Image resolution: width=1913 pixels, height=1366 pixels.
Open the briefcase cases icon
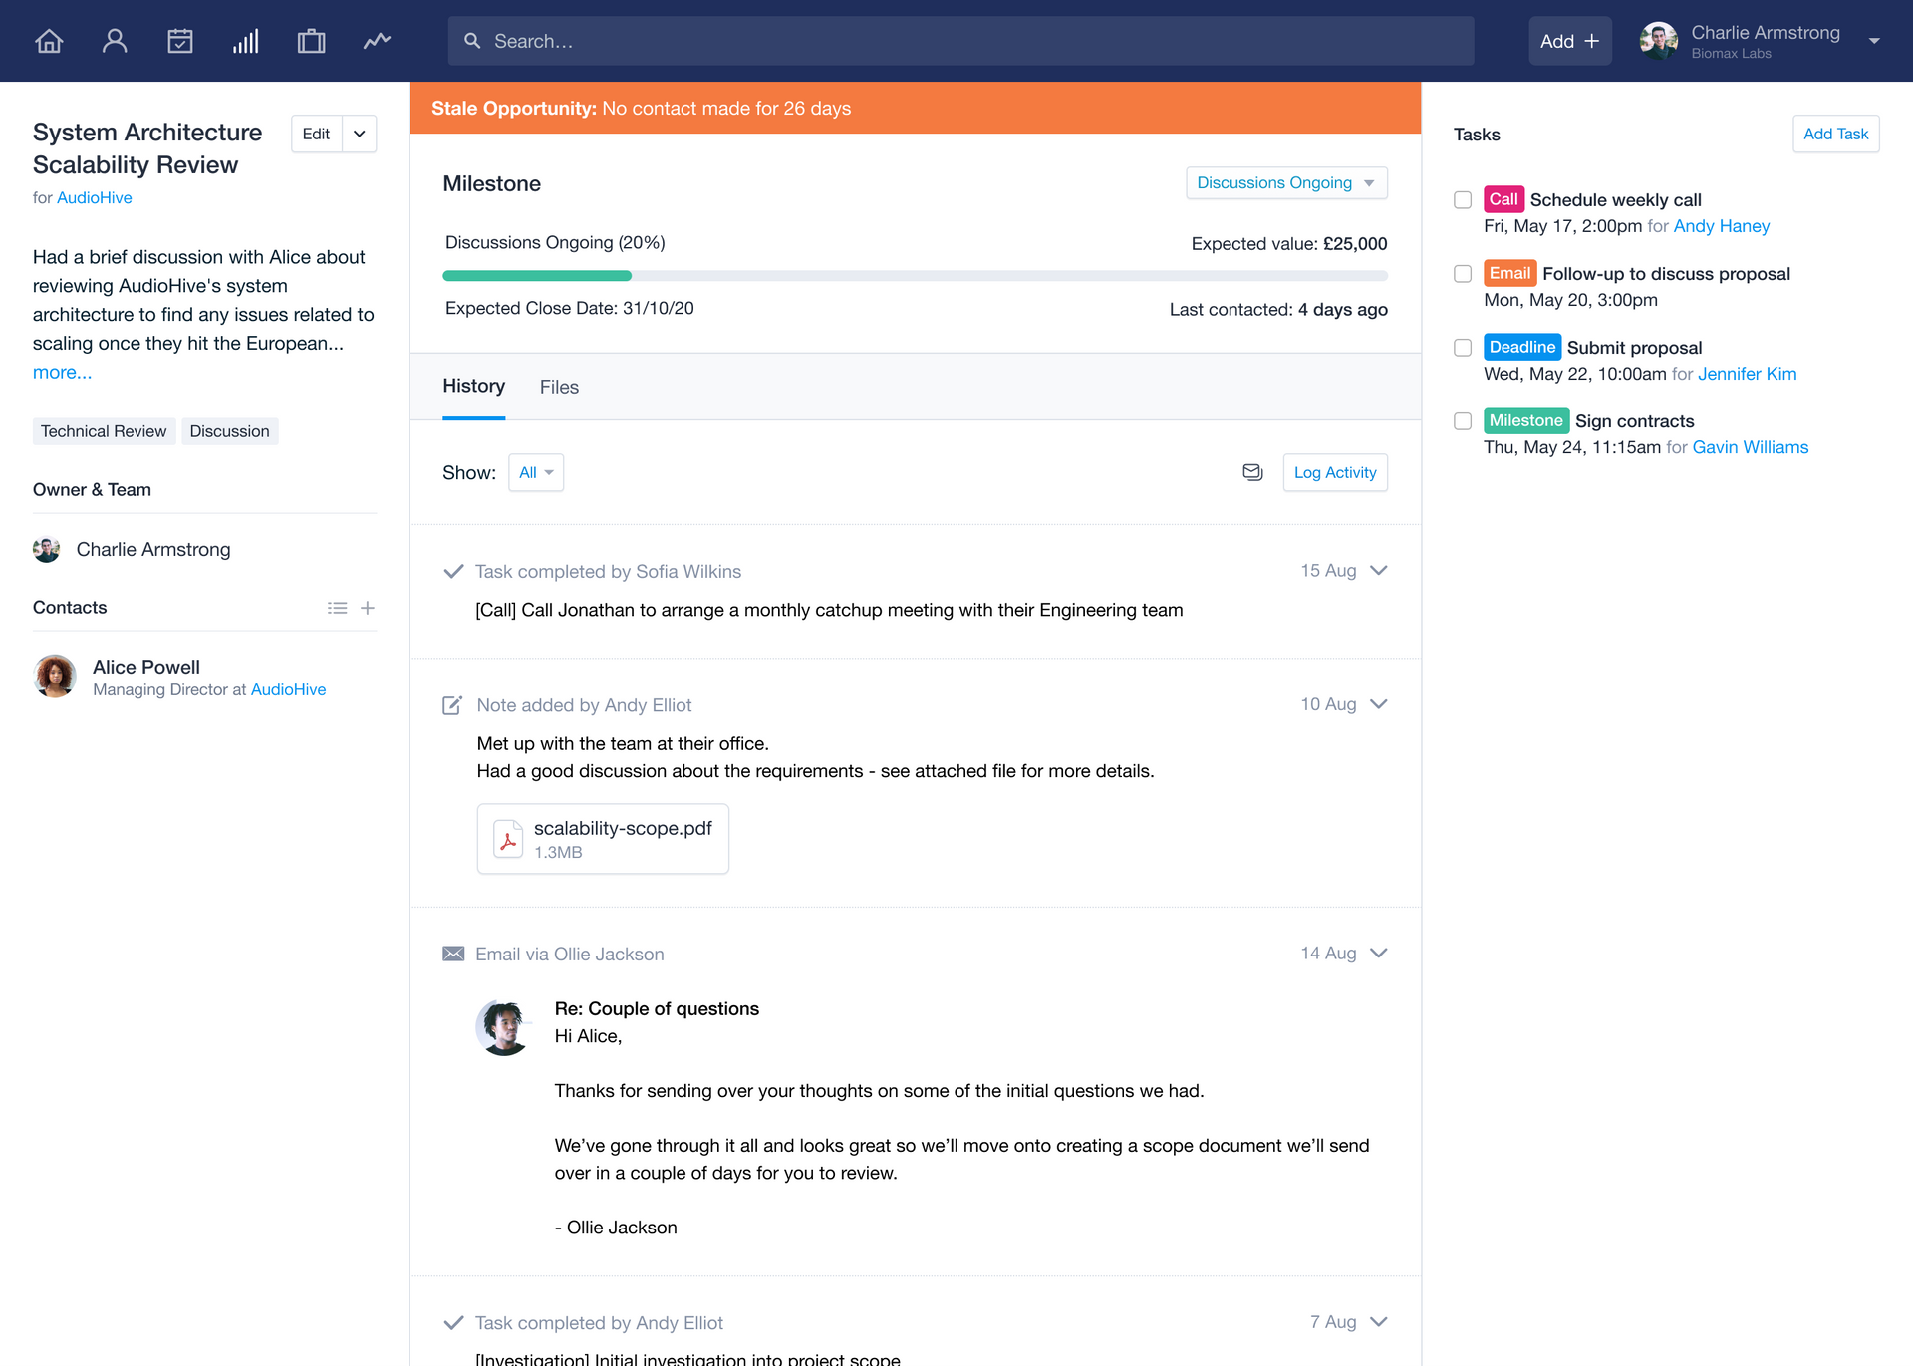pyautogui.click(x=311, y=41)
